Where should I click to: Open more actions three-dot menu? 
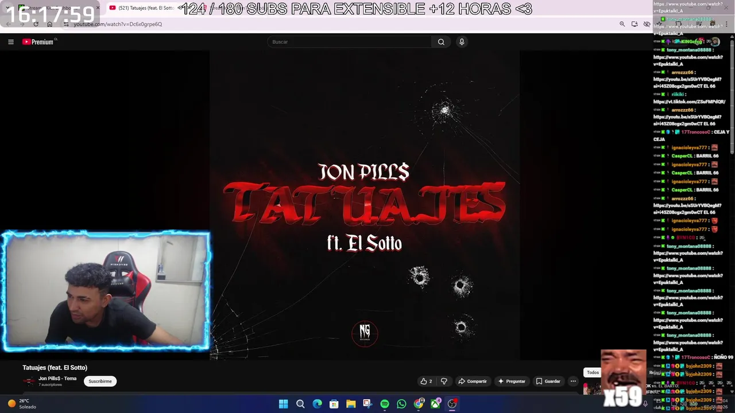572,381
